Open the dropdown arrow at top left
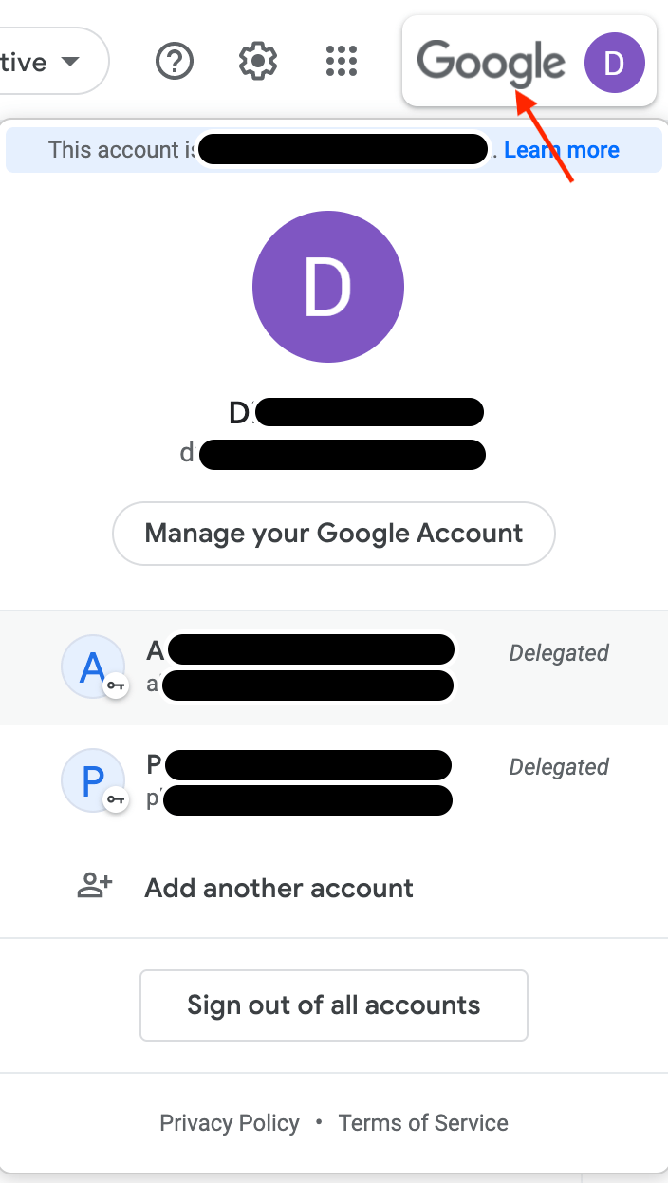The height and width of the screenshot is (1183, 668). 69,61
